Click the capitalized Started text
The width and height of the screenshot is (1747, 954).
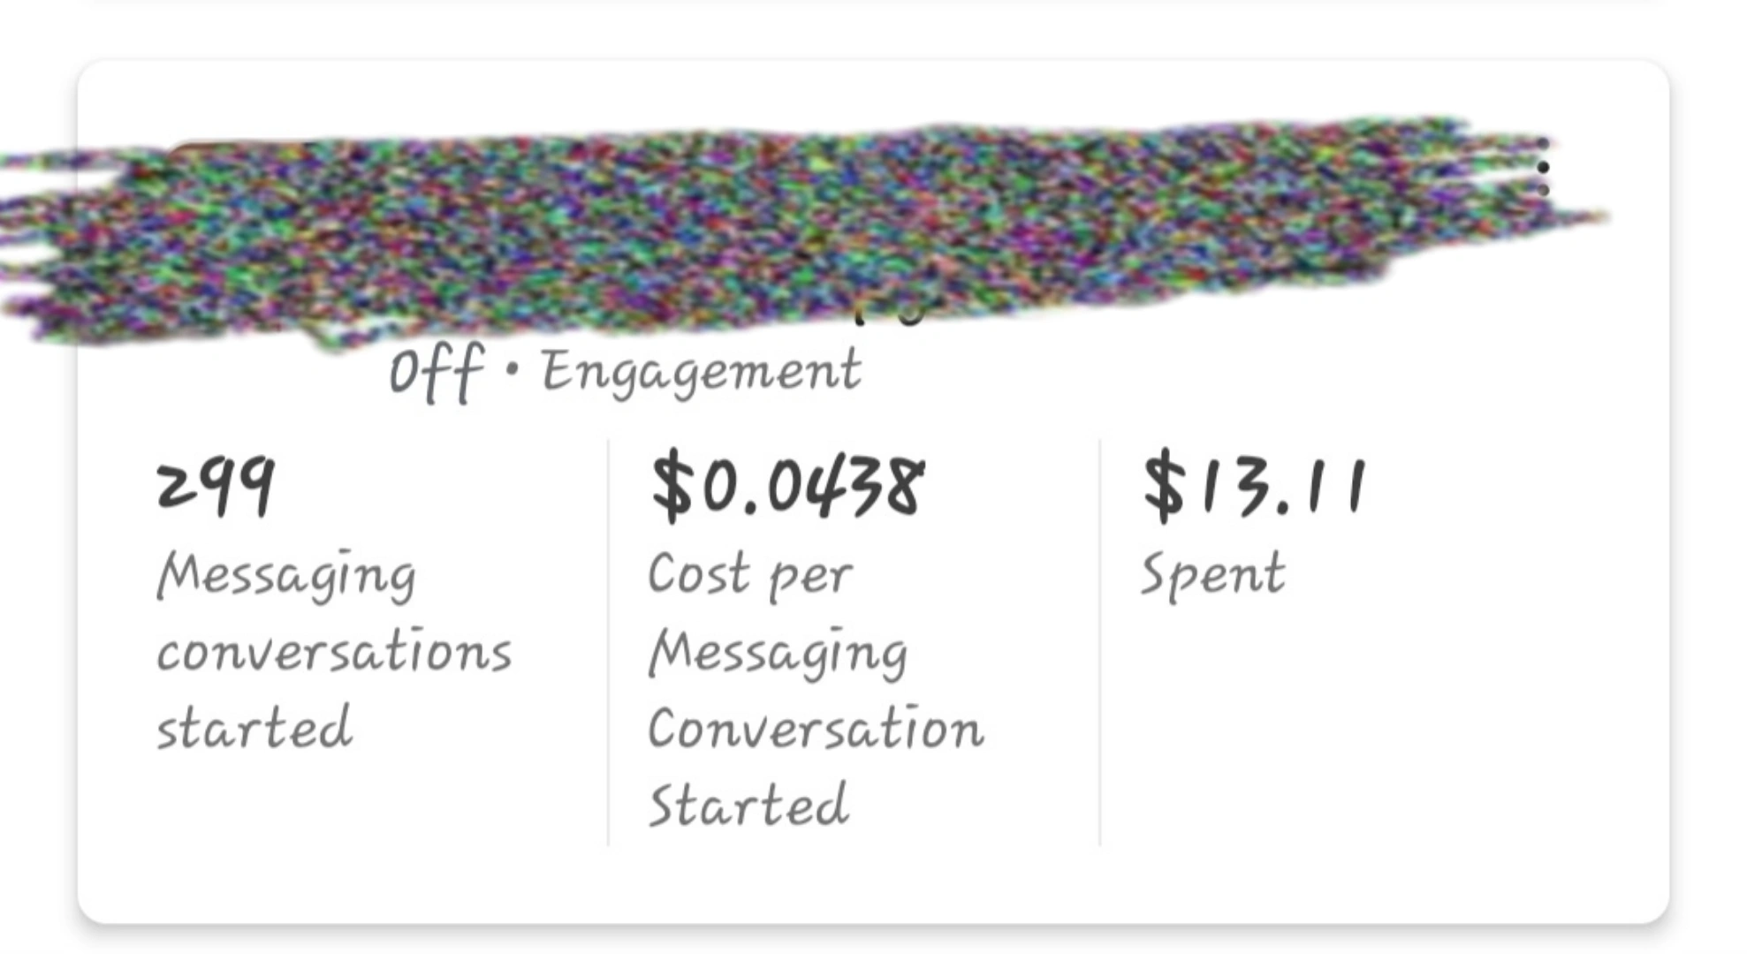click(748, 805)
